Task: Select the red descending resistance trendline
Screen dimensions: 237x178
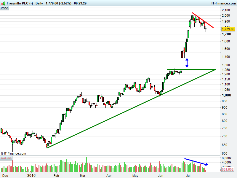Action: (x=203, y=20)
